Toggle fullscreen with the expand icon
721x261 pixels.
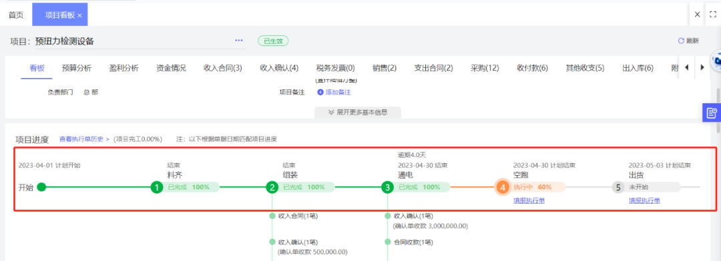pos(713,15)
